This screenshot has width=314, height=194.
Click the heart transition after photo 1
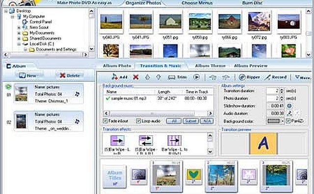tap(194, 176)
